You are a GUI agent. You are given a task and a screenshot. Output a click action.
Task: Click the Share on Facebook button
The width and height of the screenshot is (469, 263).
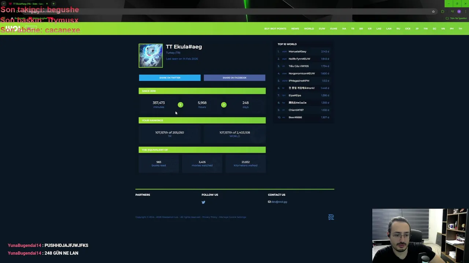tap(234, 77)
